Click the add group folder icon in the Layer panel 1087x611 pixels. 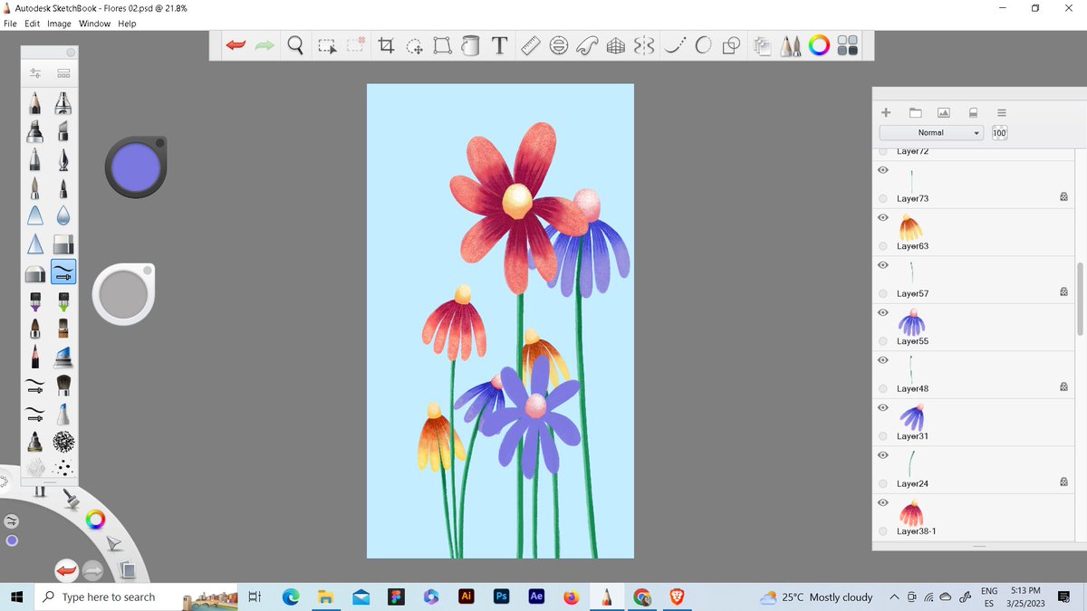point(915,112)
